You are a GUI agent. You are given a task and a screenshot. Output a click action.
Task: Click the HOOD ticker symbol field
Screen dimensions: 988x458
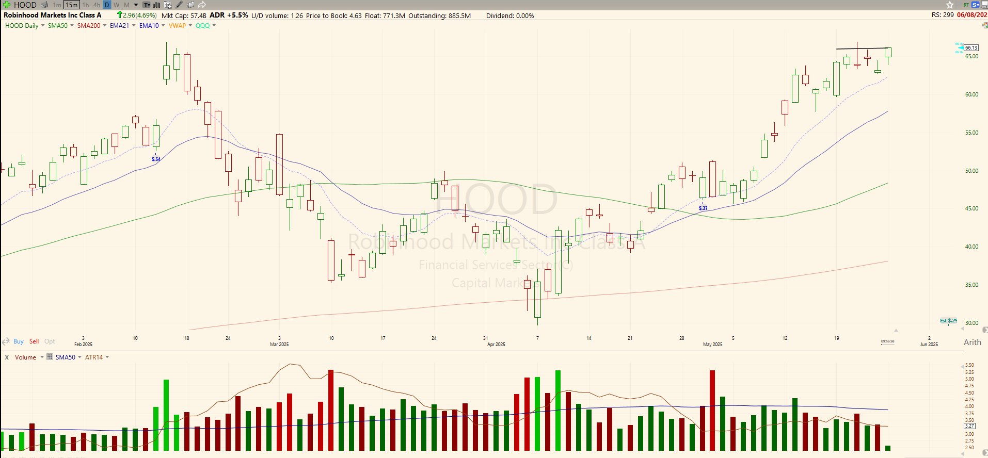(25, 5)
